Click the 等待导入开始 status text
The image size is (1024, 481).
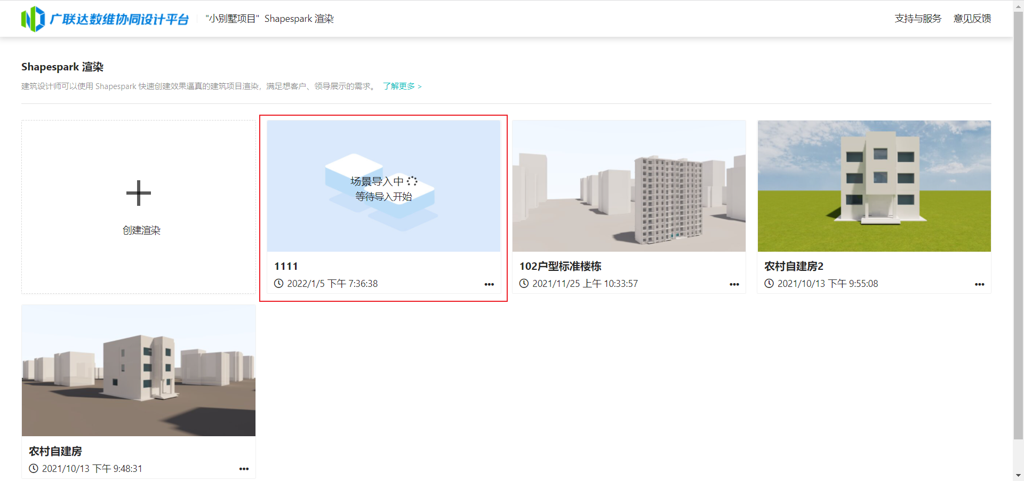pyautogui.click(x=384, y=197)
